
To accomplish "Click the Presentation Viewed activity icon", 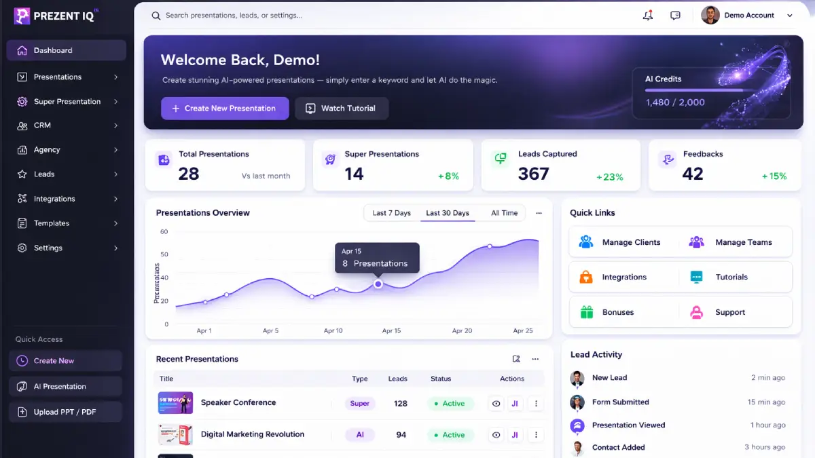I will 577,425.
